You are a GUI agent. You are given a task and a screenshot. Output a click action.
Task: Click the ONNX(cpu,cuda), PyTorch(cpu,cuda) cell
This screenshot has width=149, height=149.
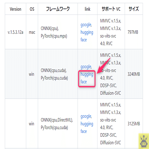coord(58,74)
